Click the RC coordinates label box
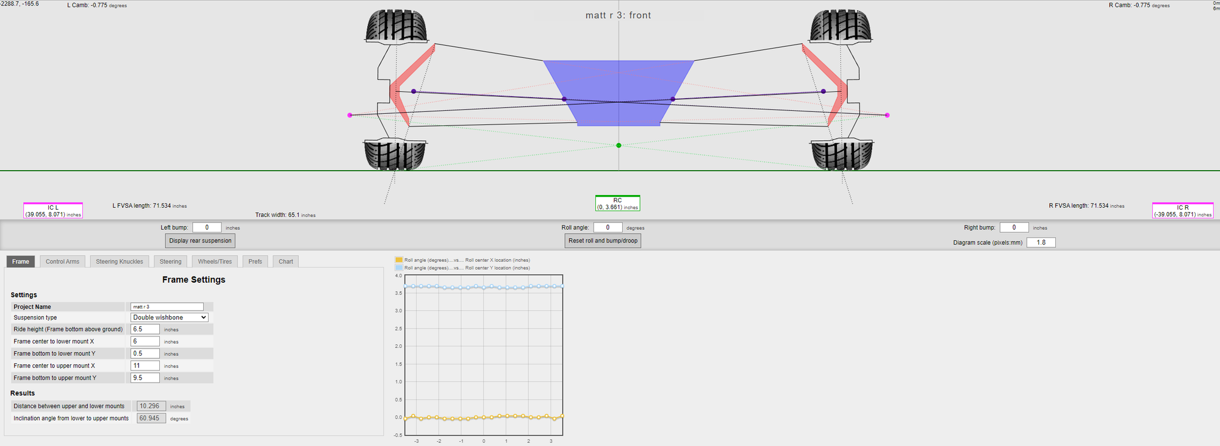The height and width of the screenshot is (446, 1220). click(617, 204)
